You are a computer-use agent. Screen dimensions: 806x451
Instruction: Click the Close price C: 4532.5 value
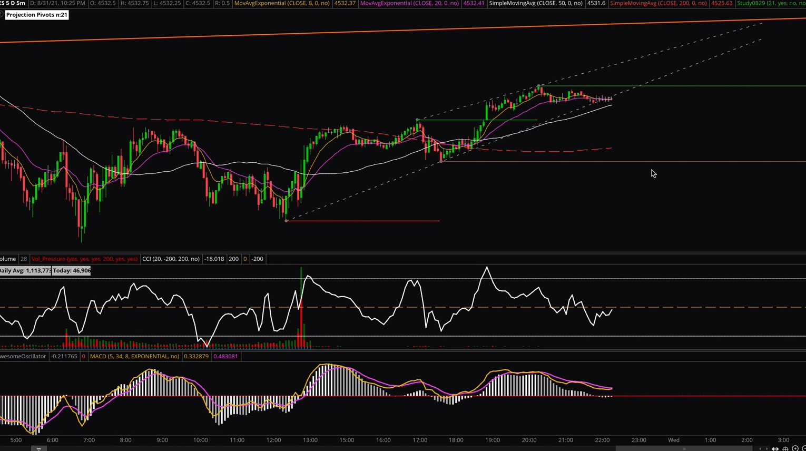pyautogui.click(x=198, y=3)
